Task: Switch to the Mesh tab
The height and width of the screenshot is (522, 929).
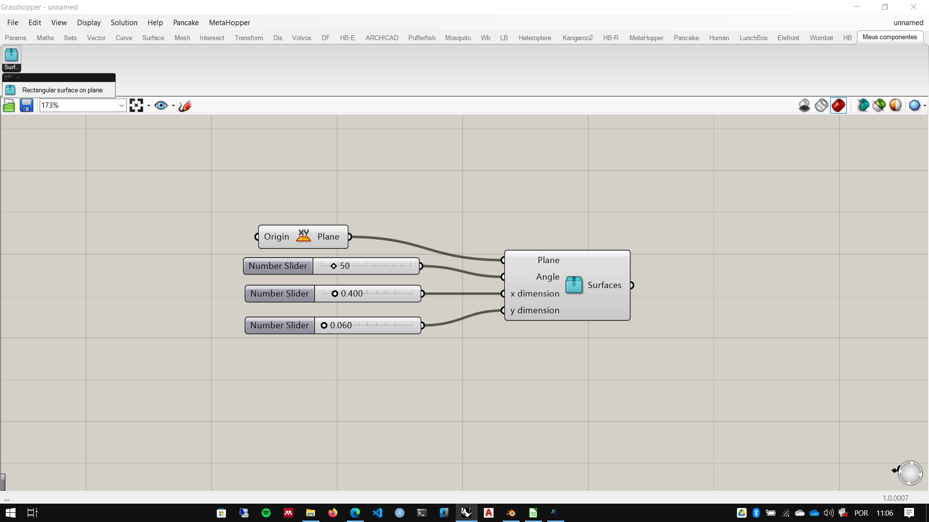Action: [x=182, y=38]
